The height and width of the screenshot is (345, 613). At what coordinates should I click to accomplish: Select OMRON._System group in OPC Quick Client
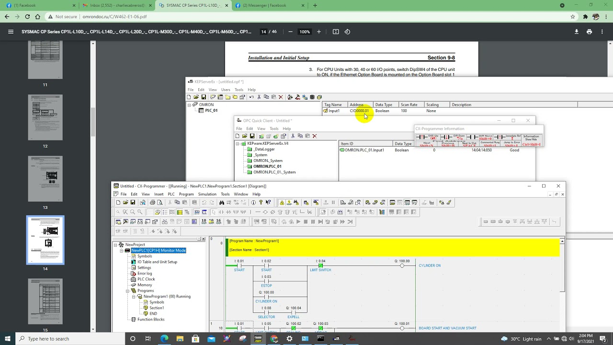[268, 161]
